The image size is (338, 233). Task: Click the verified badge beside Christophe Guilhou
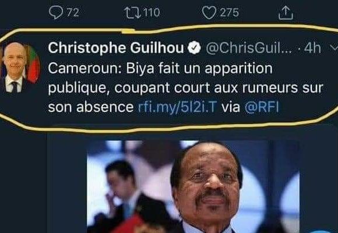click(x=194, y=48)
